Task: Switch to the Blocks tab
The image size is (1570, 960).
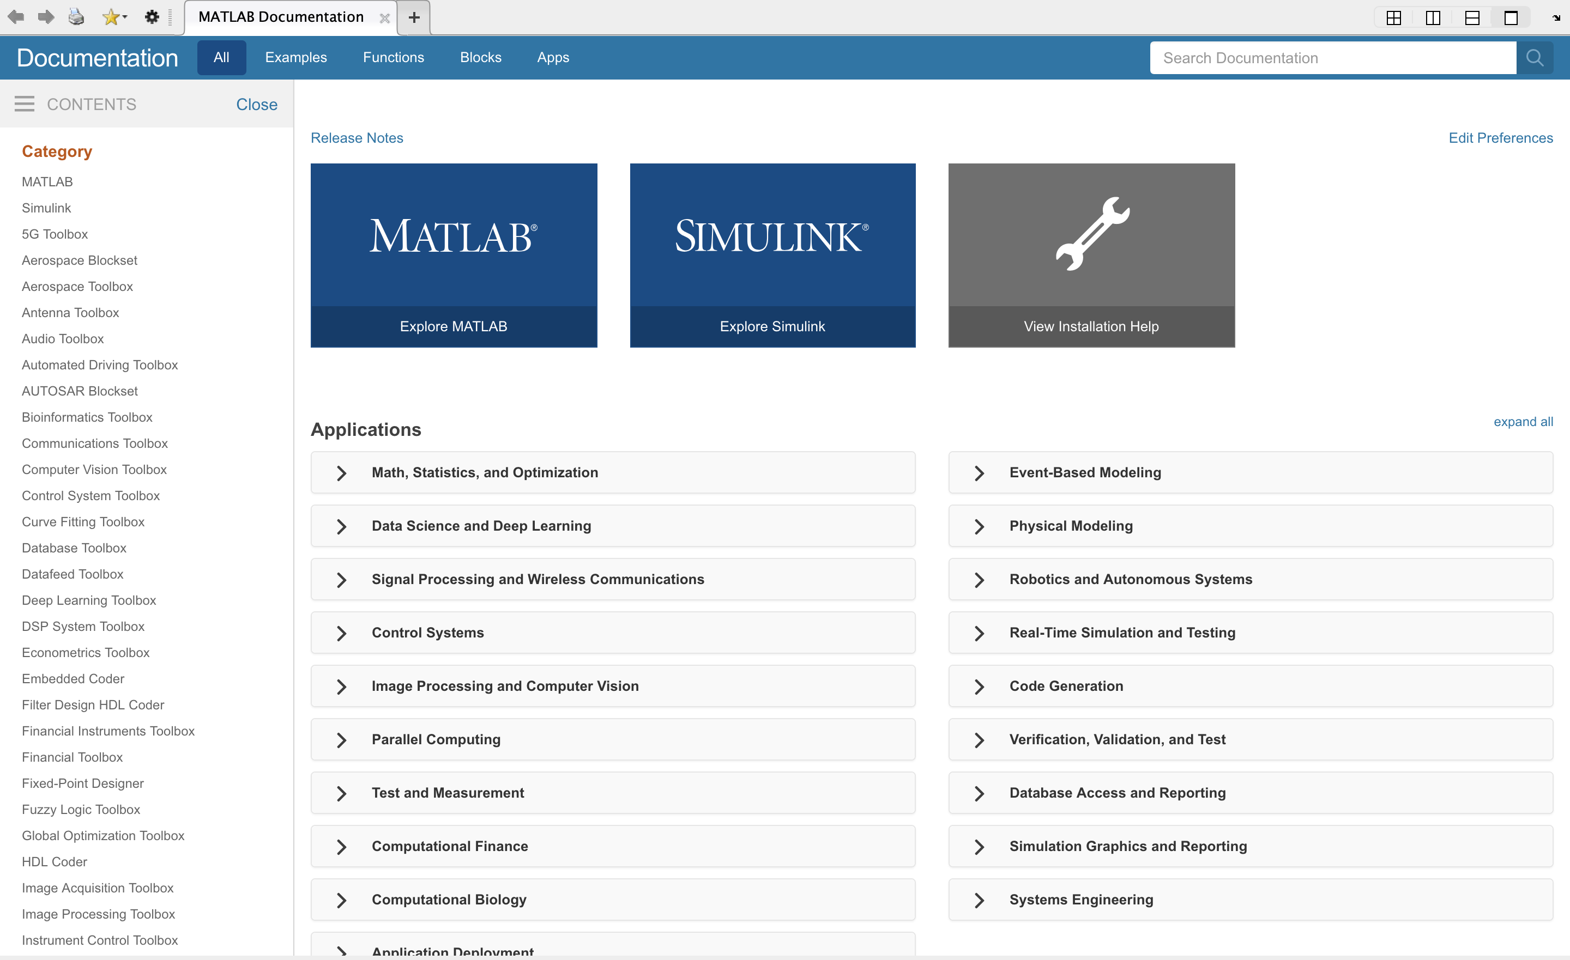Action: click(480, 57)
